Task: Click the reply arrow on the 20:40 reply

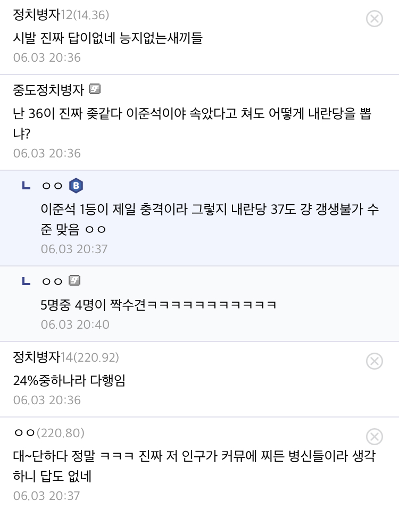Action: (26, 281)
